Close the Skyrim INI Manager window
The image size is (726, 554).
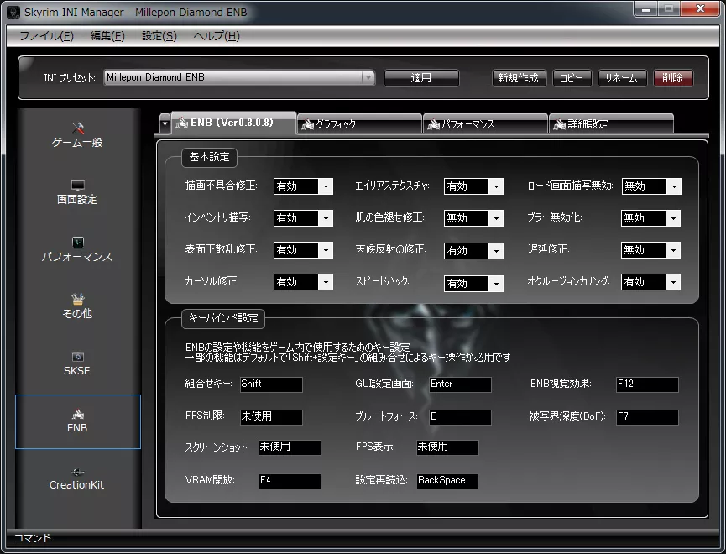[701, 8]
